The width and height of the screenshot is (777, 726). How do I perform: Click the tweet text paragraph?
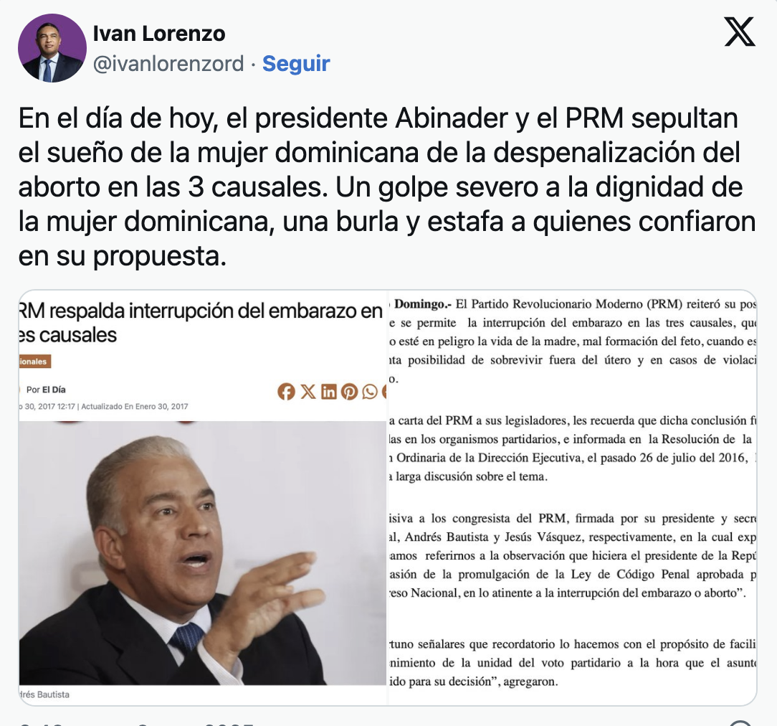(387, 187)
